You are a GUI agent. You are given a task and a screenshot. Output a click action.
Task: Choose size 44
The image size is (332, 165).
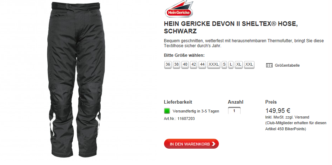(x=202, y=65)
